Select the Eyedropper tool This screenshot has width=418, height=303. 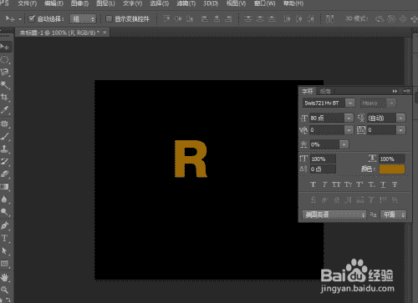click(x=5, y=109)
